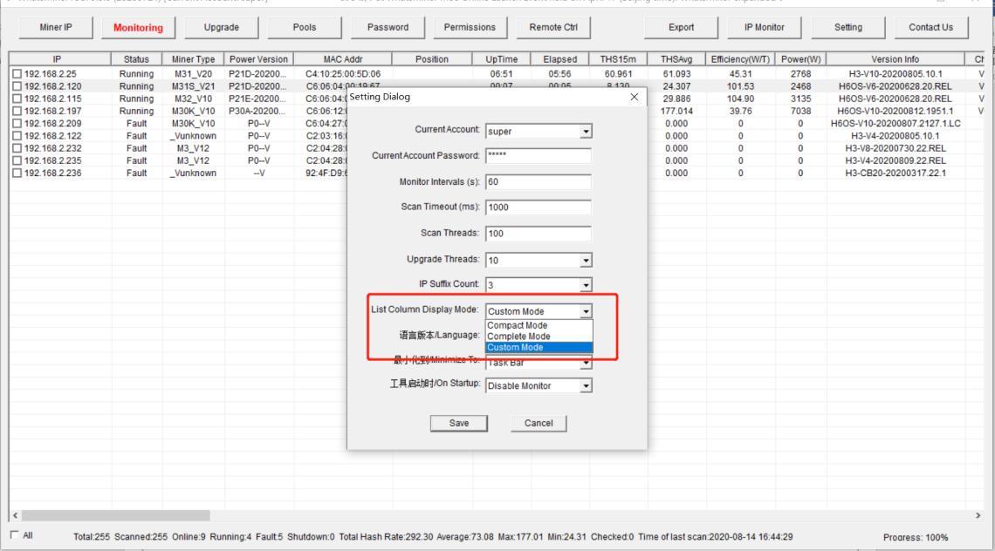
Task: Cancel the settings dialog
Action: pos(538,423)
